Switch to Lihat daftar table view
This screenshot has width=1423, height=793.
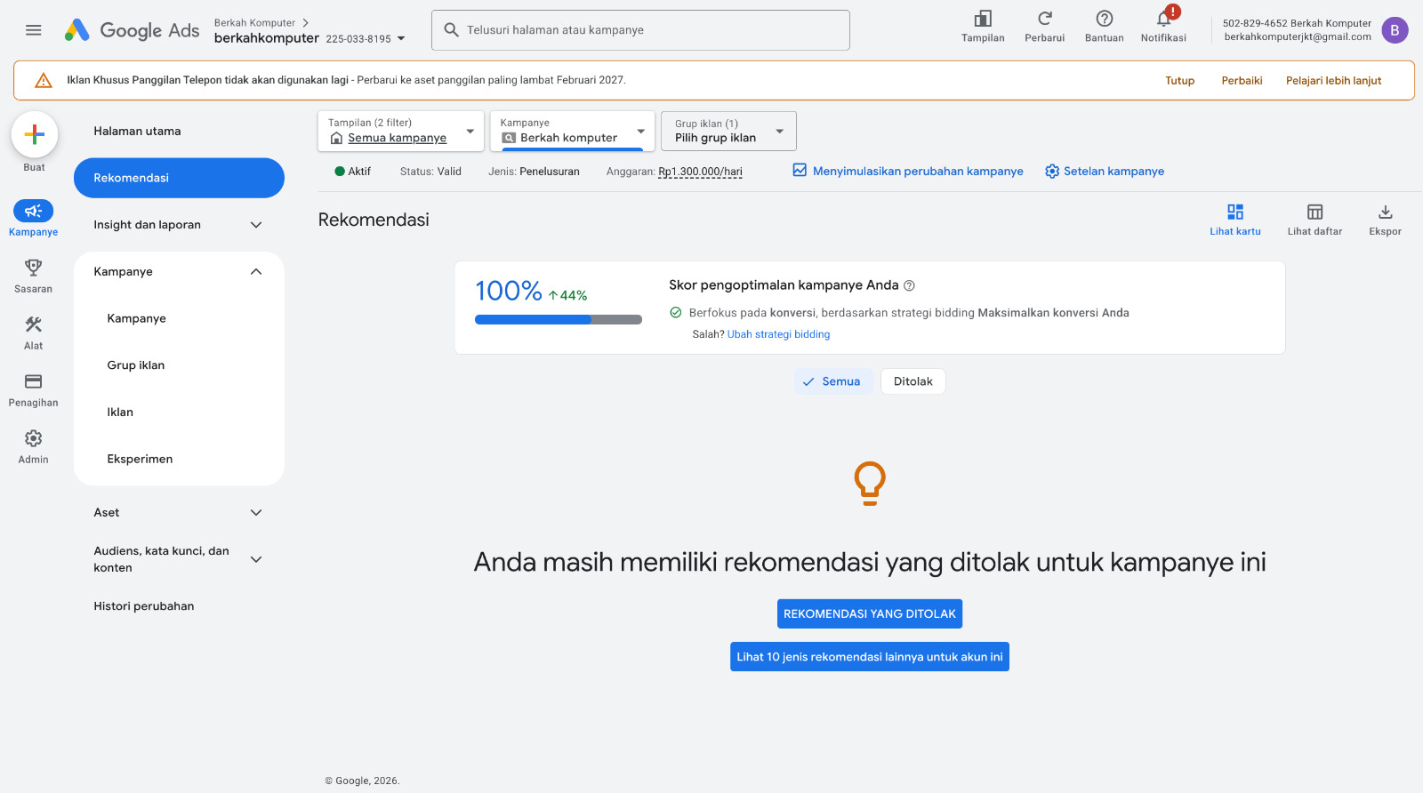pyautogui.click(x=1314, y=219)
